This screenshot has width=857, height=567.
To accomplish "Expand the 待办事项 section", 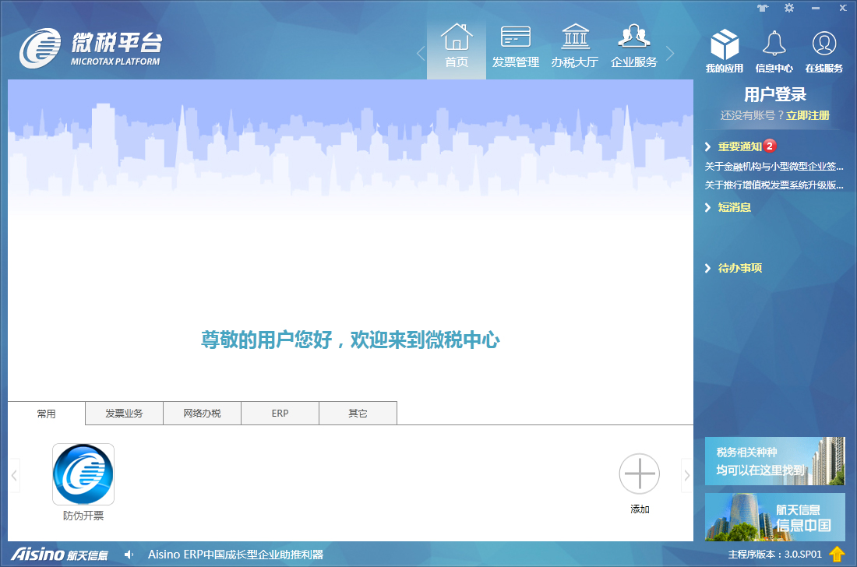I will pyautogui.click(x=739, y=268).
